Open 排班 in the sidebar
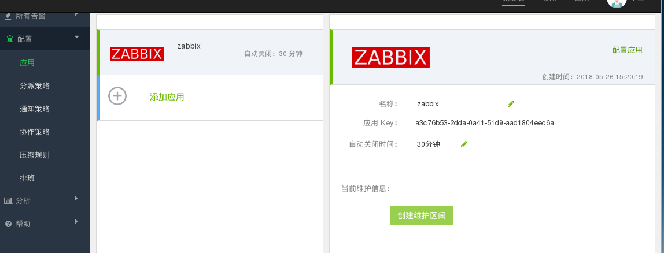664x253 pixels. [x=27, y=178]
